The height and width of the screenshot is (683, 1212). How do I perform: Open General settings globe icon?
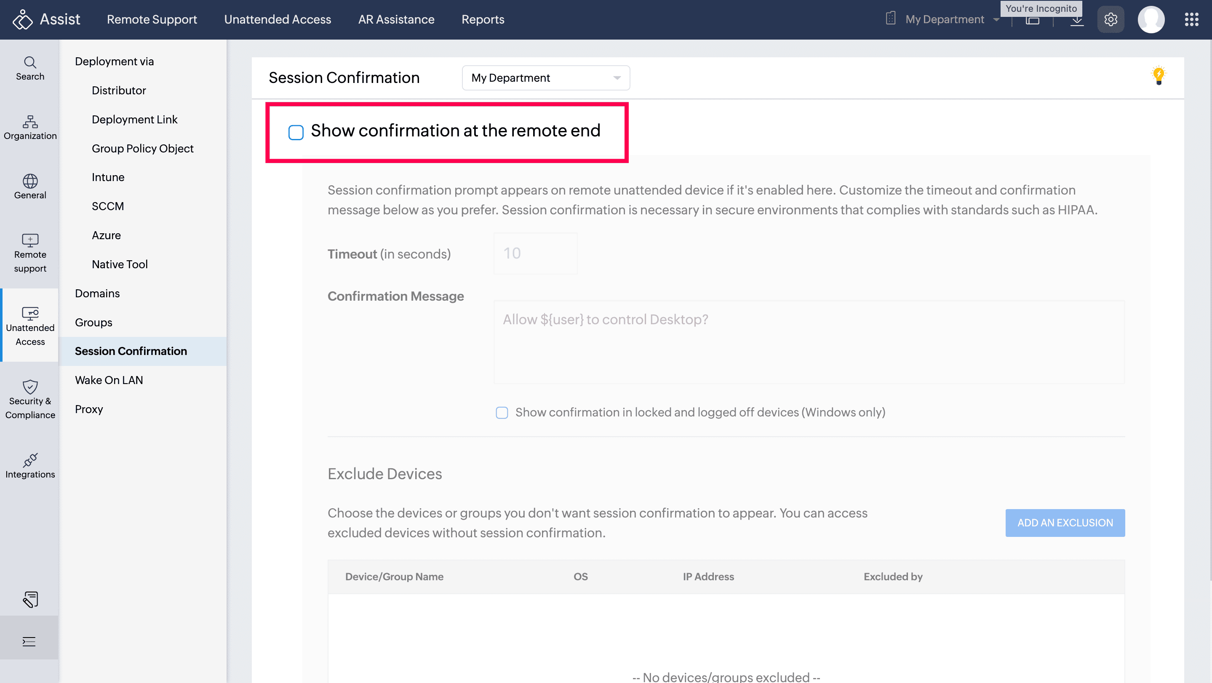pyautogui.click(x=30, y=187)
